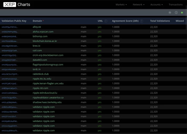
Task: Open validator key nHUUrjuEMtvzzTs...
Action: coord(10,131)
